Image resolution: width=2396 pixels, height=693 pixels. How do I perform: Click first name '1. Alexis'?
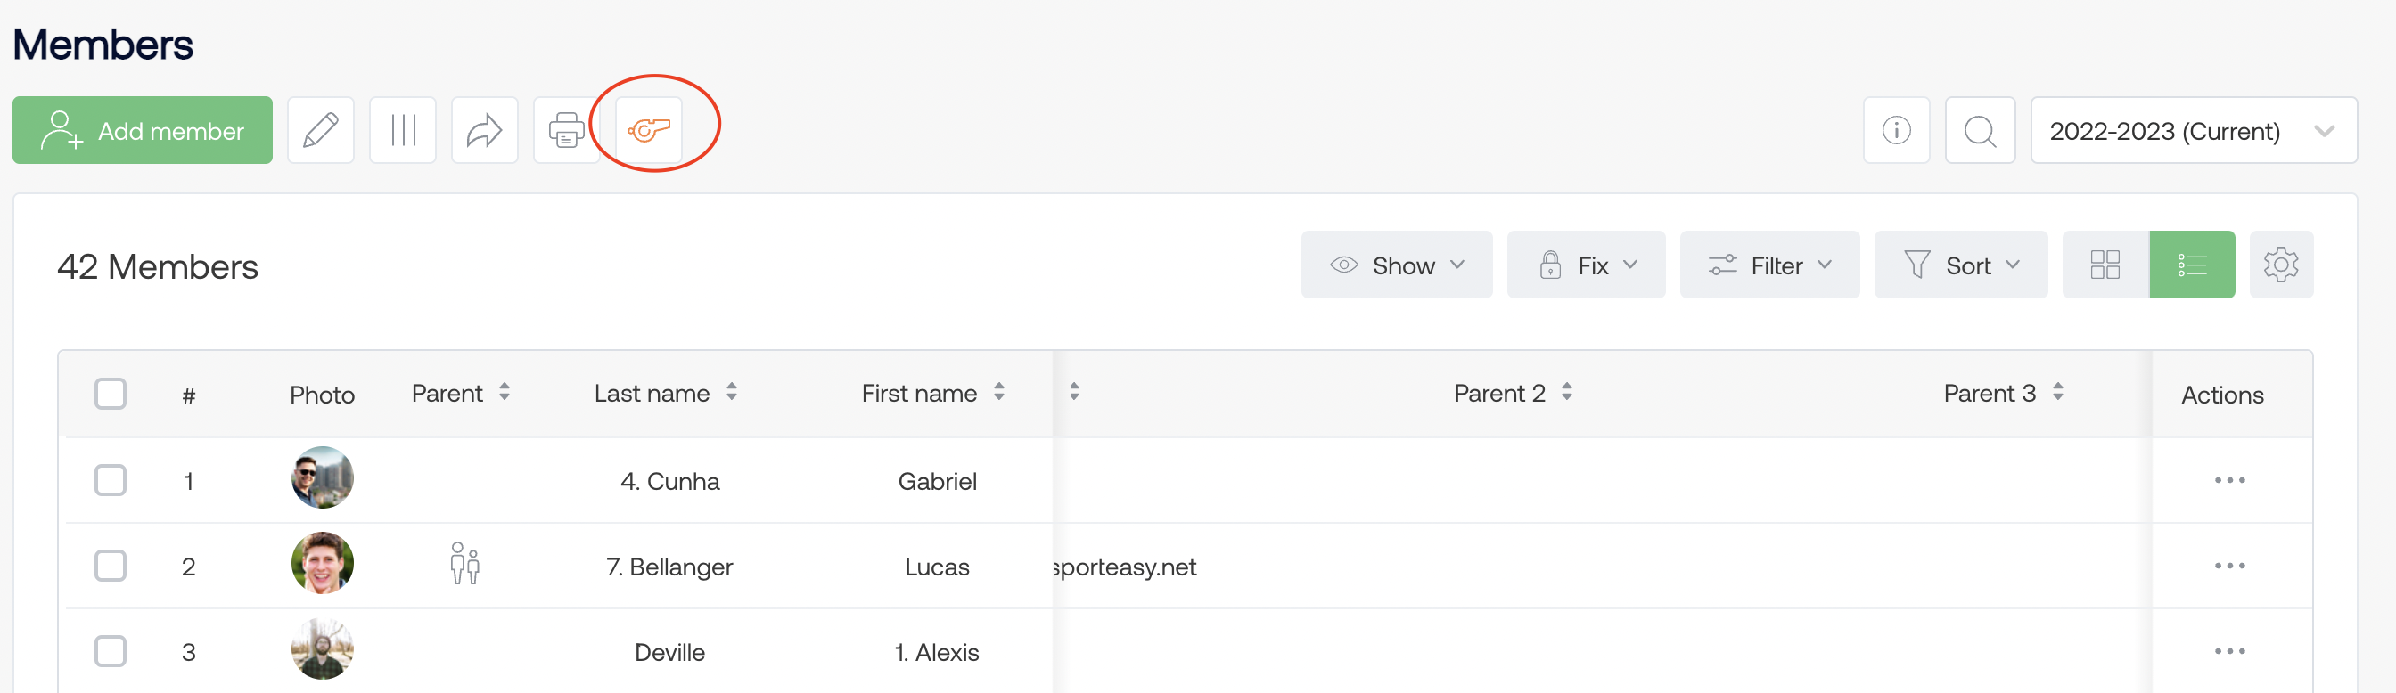click(x=937, y=652)
